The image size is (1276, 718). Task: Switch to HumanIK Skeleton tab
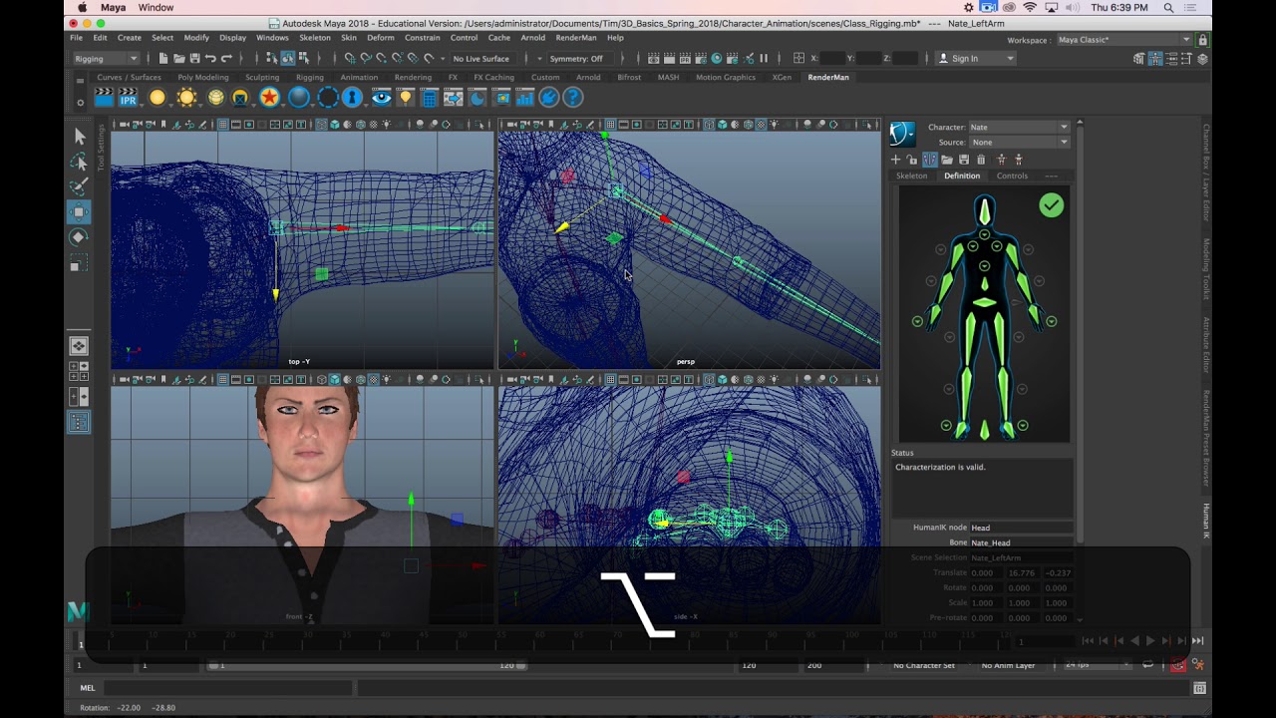(x=911, y=176)
